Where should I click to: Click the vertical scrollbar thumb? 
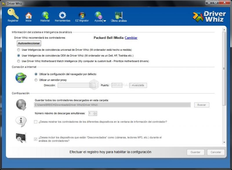[x=224, y=69]
